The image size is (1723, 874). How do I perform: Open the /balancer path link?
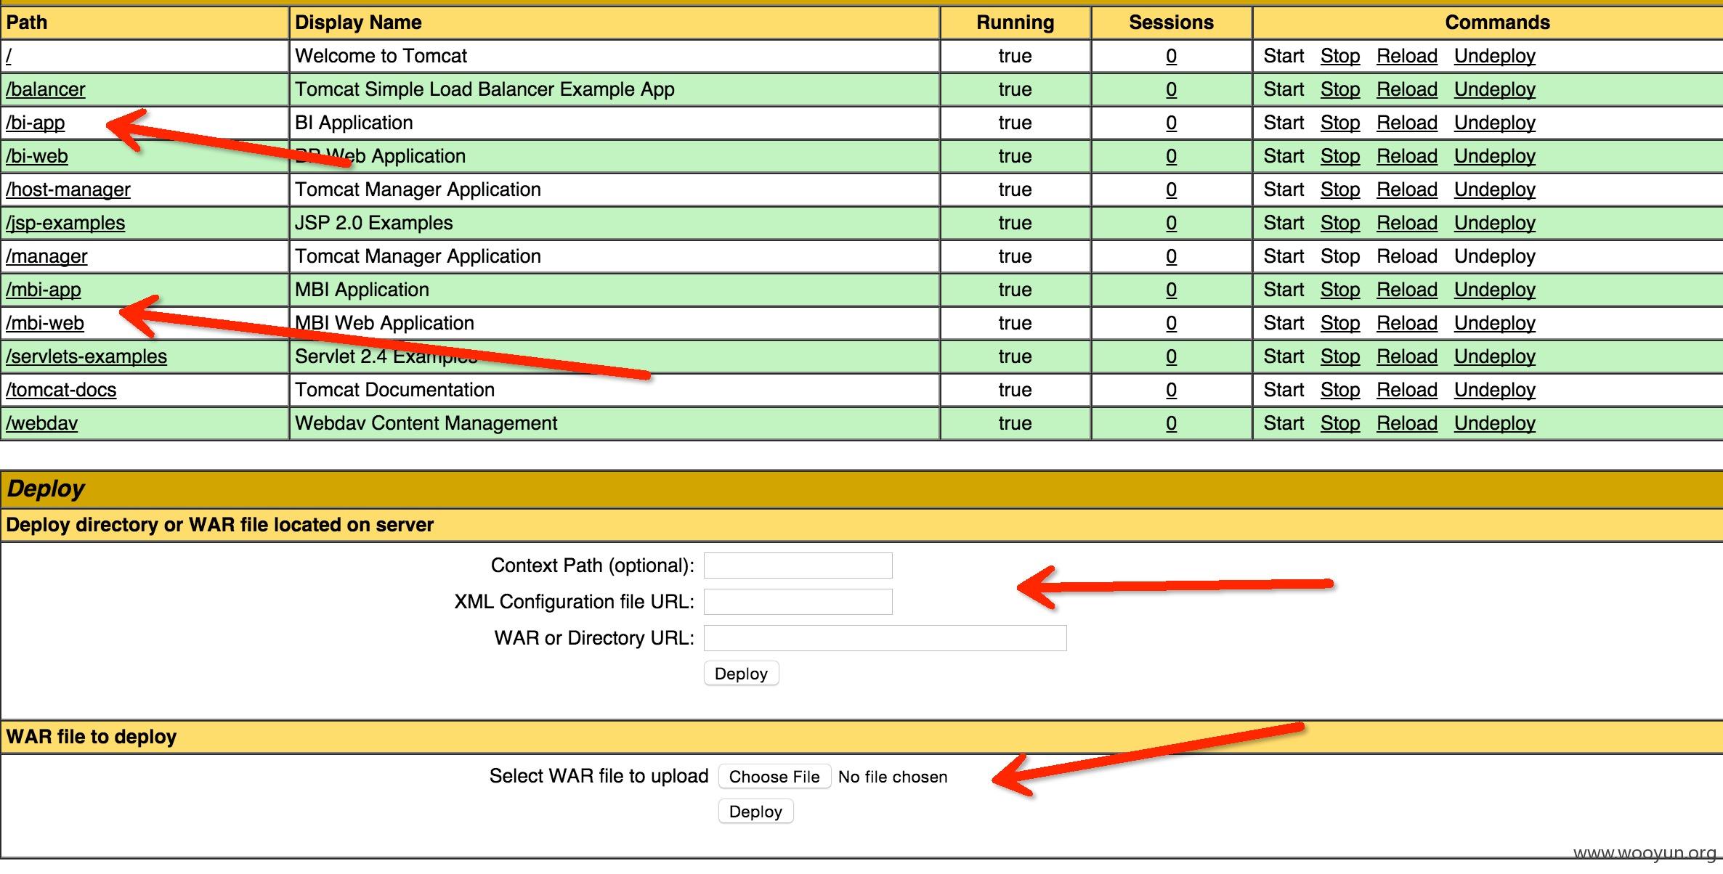(x=46, y=89)
